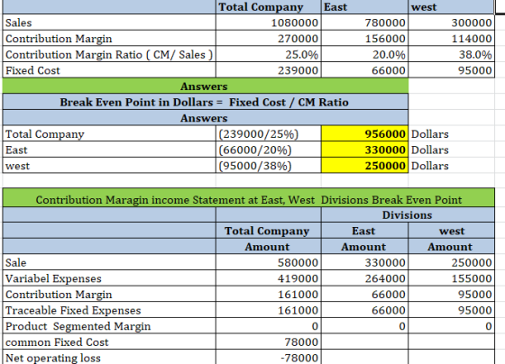
Task: Click the Net operating loss value -78000
Action: pyautogui.click(x=269, y=357)
